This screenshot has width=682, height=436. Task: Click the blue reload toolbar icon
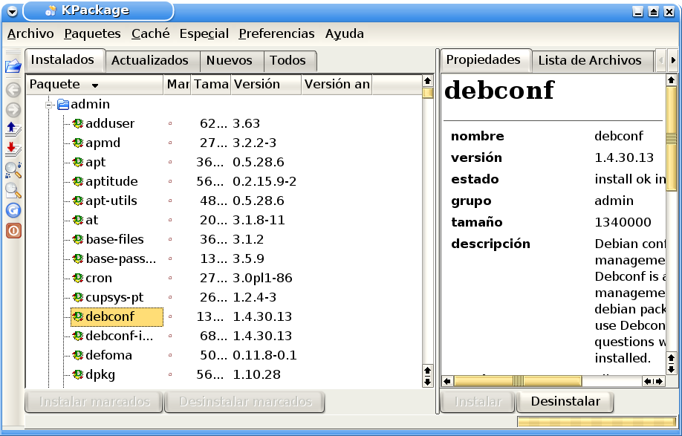coord(13,210)
